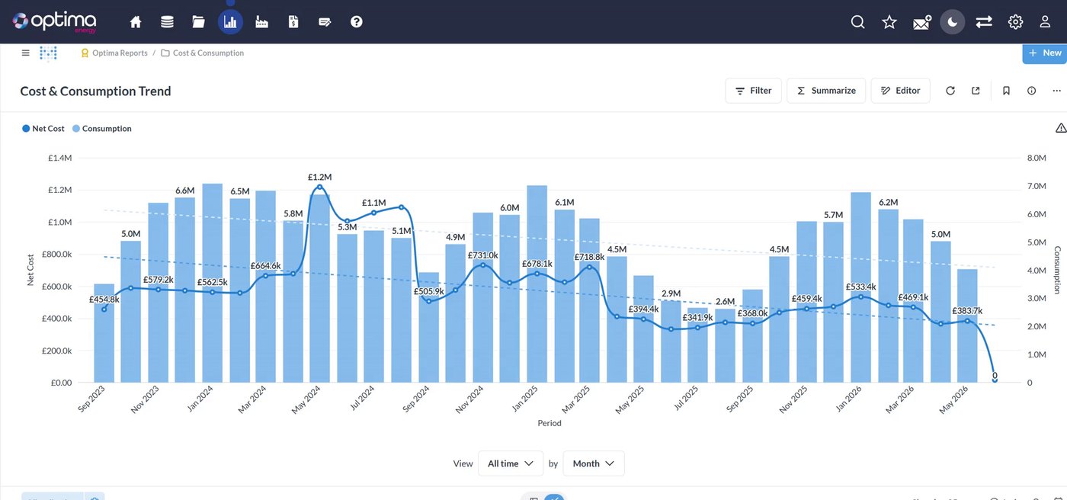Image resolution: width=1067 pixels, height=500 pixels.
Task: Click the warning triangle icon at right edge
Action: tap(1061, 128)
